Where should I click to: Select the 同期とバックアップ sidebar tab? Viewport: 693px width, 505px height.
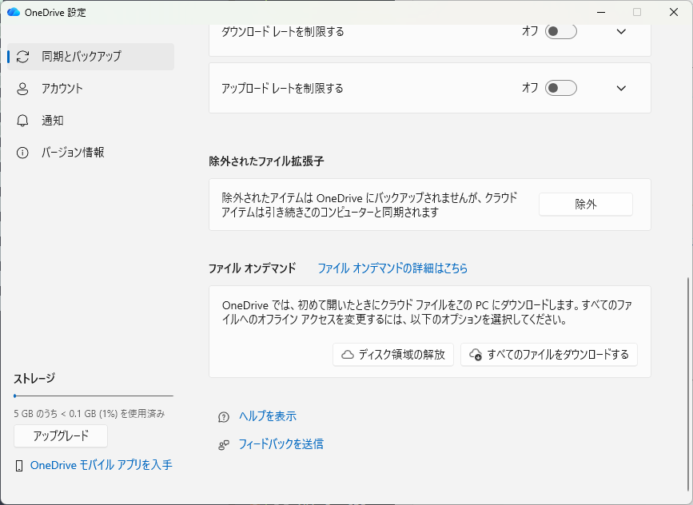tap(90, 57)
